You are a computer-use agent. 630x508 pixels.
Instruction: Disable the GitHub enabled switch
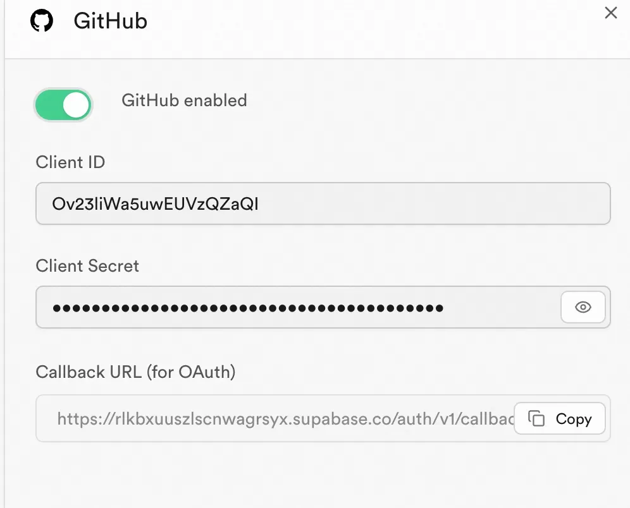tap(63, 105)
